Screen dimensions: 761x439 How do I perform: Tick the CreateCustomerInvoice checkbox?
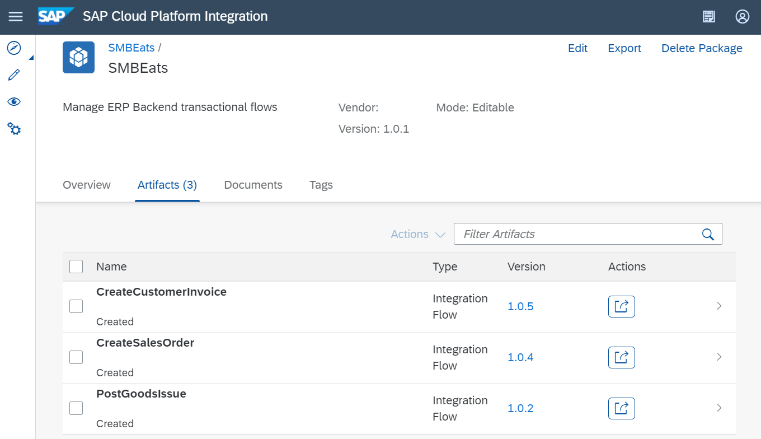(x=76, y=306)
